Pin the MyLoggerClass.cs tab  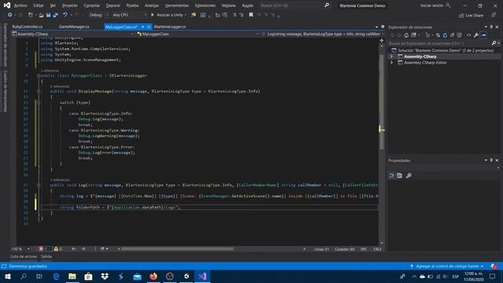coord(143,27)
